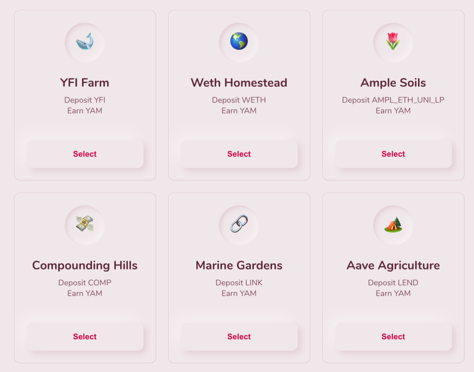Click the camping tent icon on Aave Agriculture
Image resolution: width=474 pixels, height=372 pixels.
pos(393,224)
